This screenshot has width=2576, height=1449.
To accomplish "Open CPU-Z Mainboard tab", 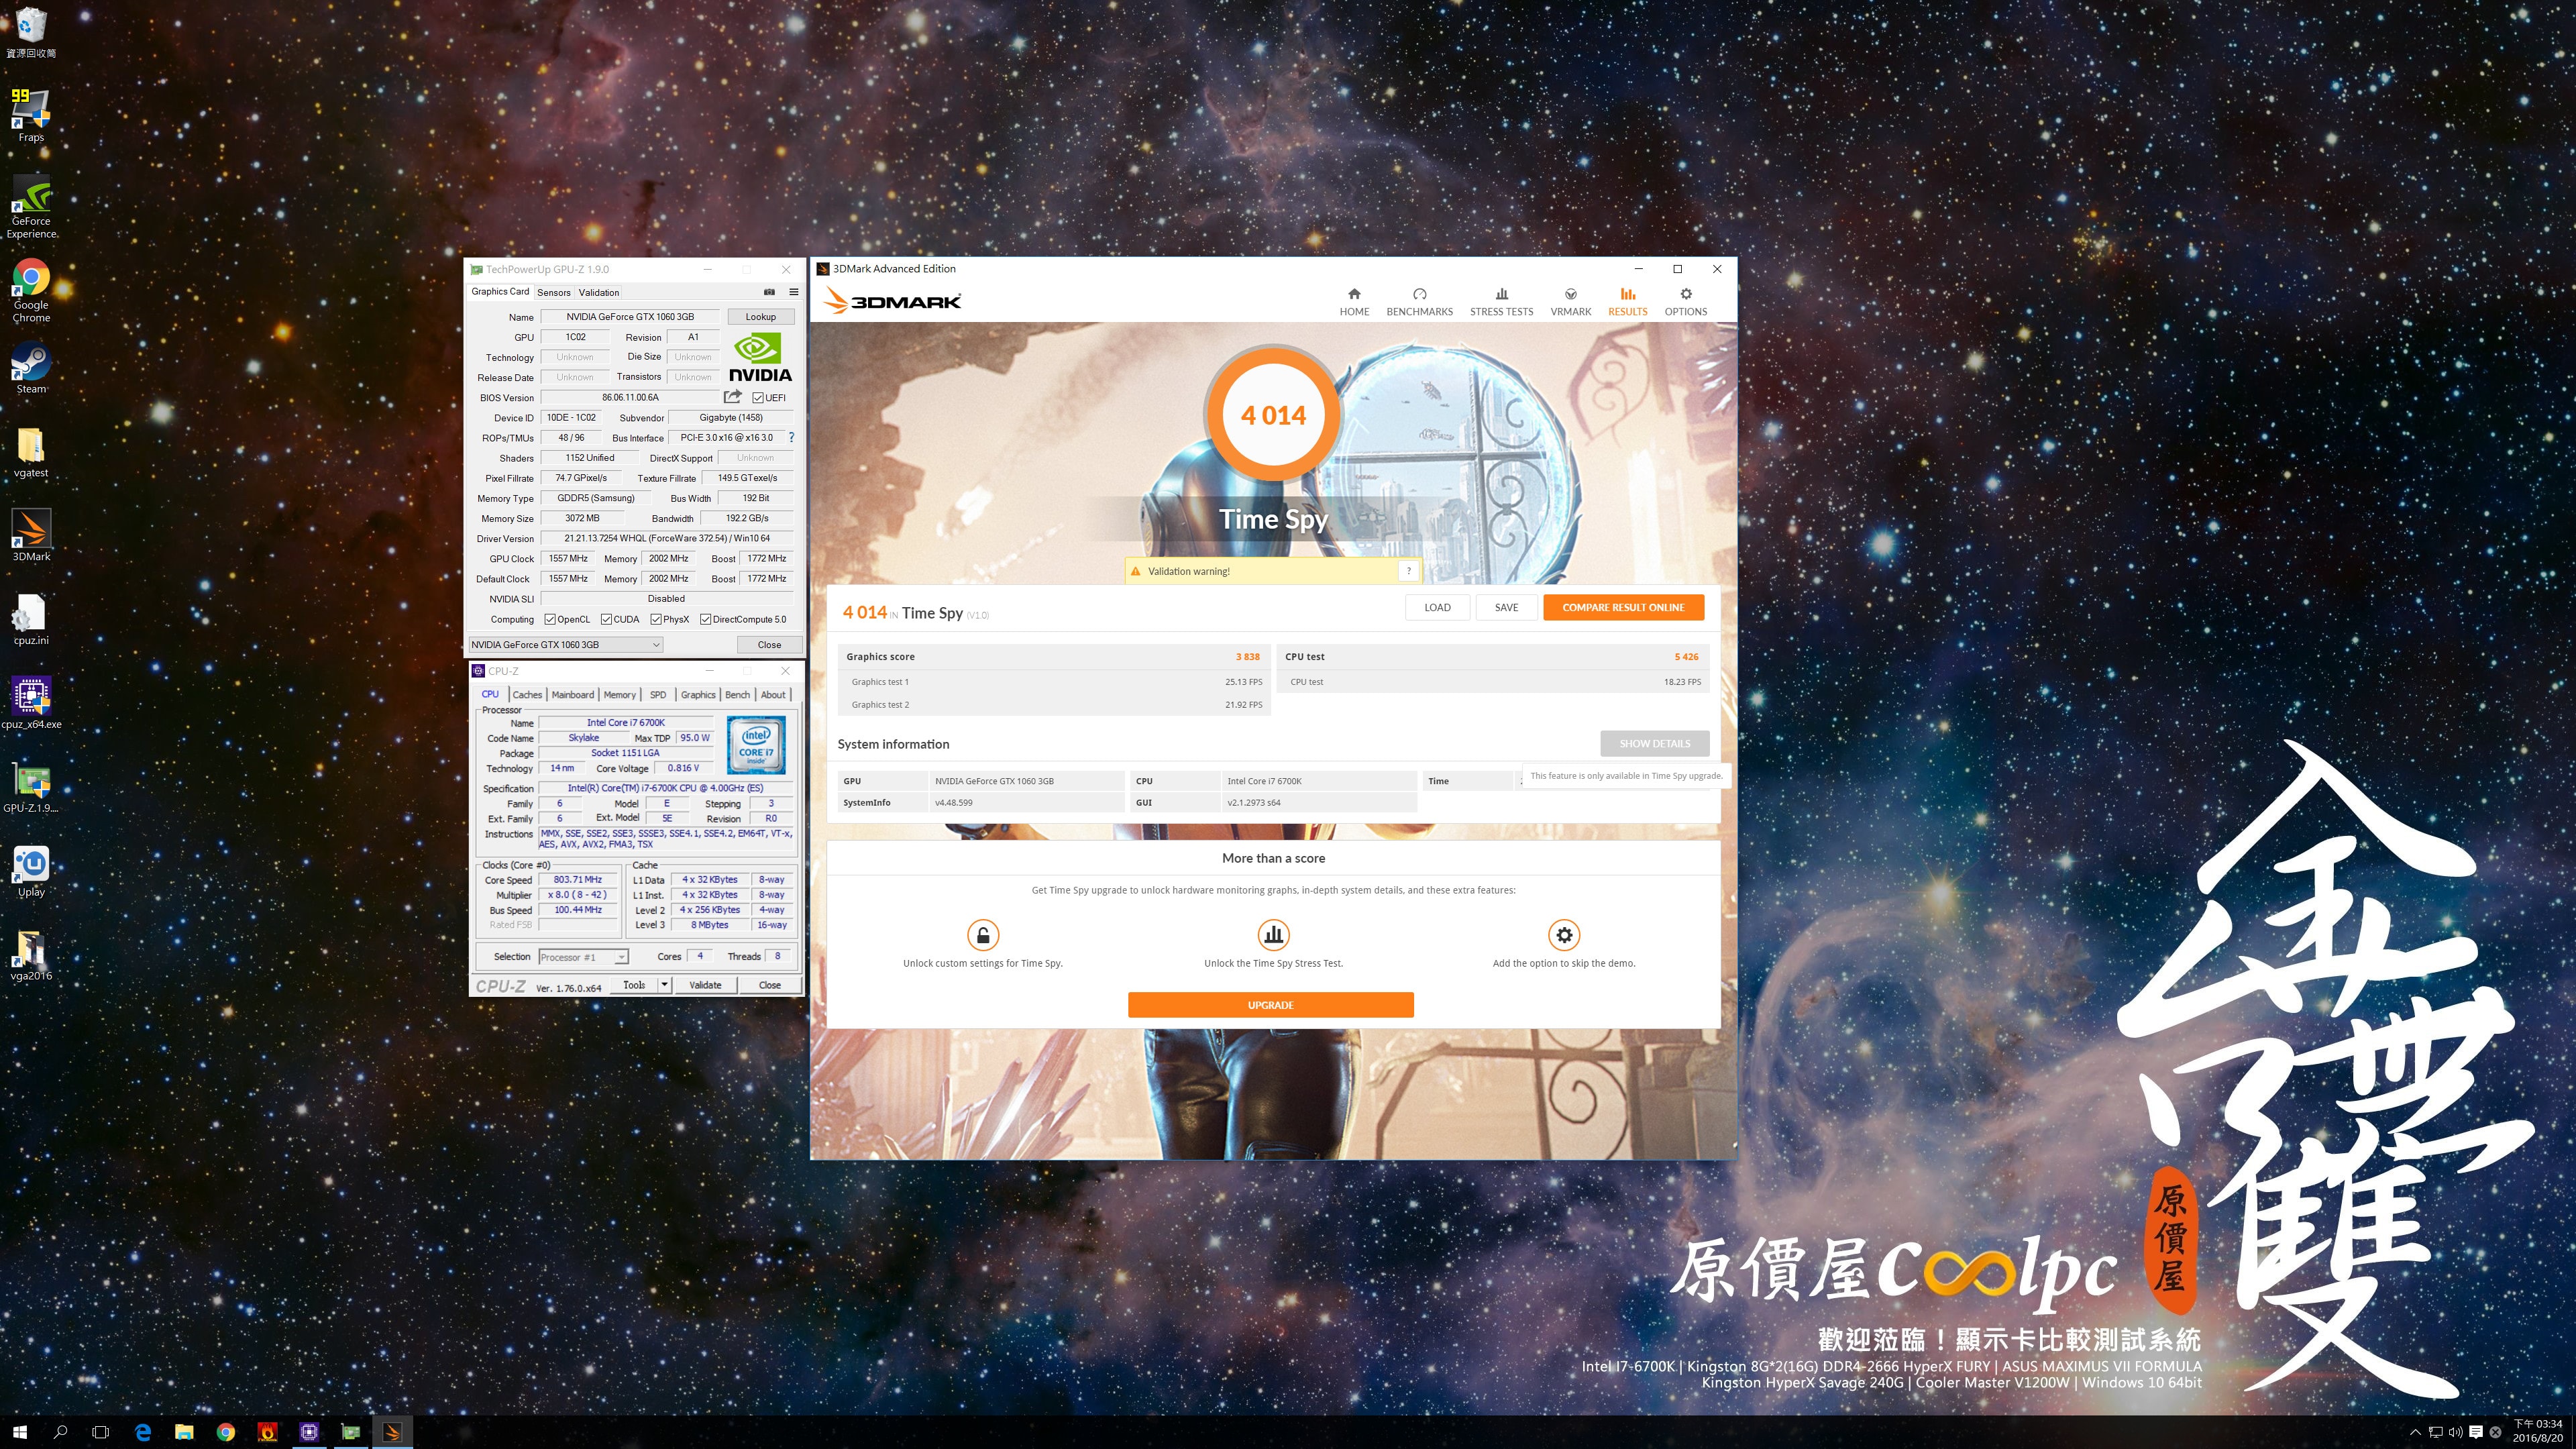I will click(x=573, y=695).
